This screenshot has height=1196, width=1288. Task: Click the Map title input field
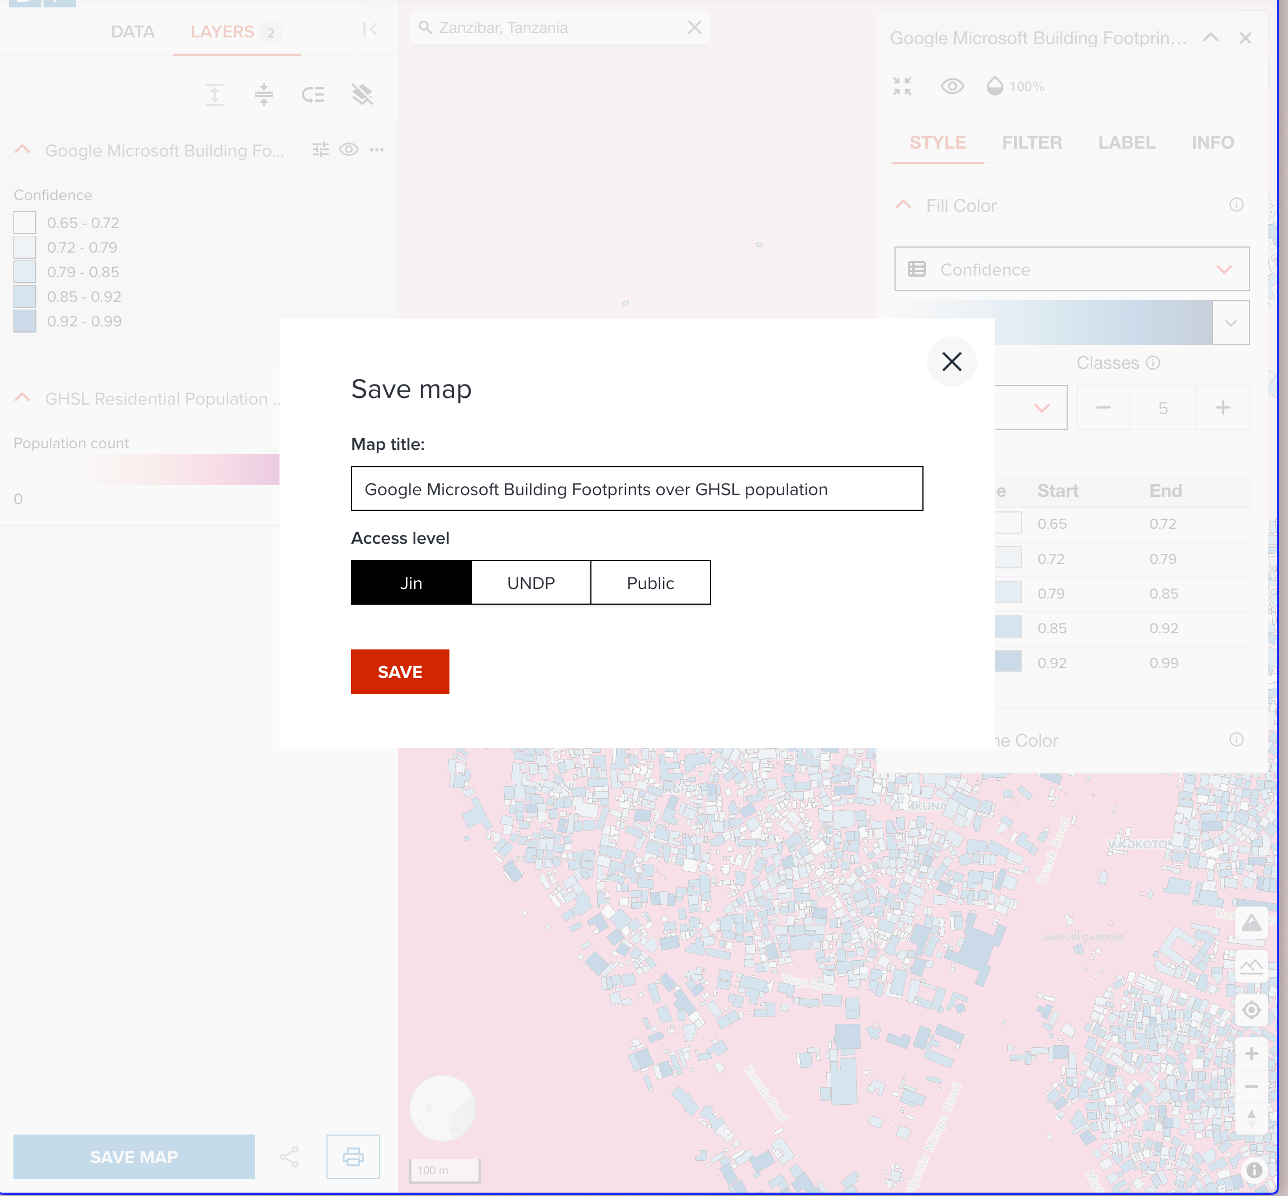coord(637,488)
